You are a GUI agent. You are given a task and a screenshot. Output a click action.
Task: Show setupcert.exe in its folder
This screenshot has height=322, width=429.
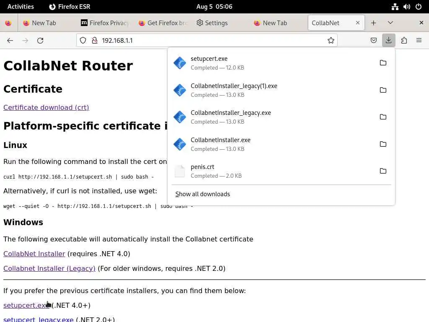click(x=383, y=63)
